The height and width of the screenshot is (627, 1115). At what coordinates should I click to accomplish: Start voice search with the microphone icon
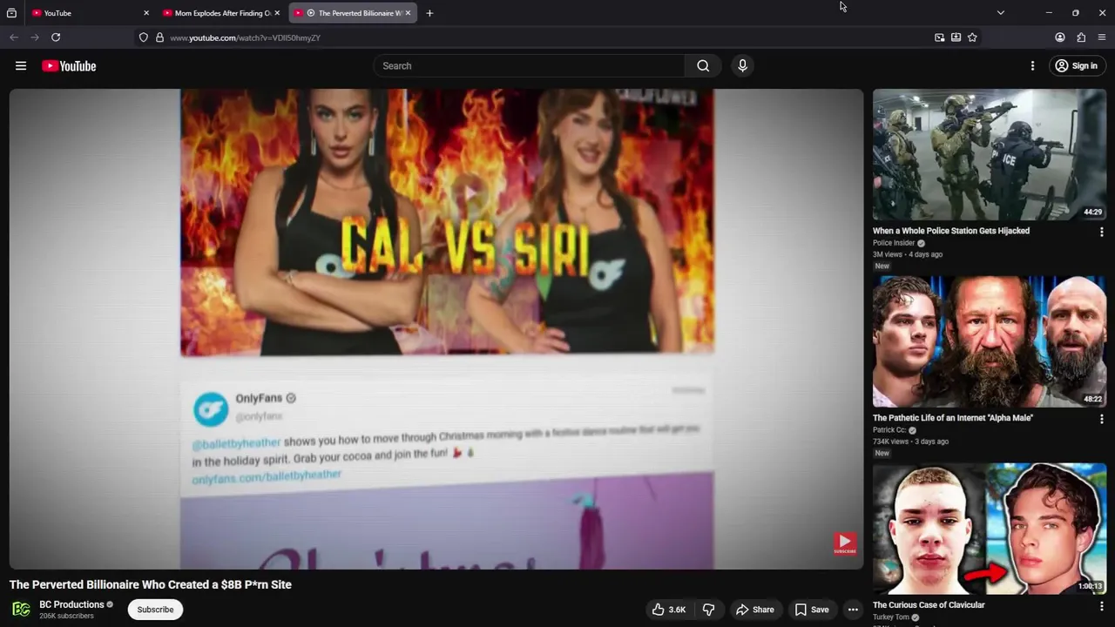coord(742,66)
